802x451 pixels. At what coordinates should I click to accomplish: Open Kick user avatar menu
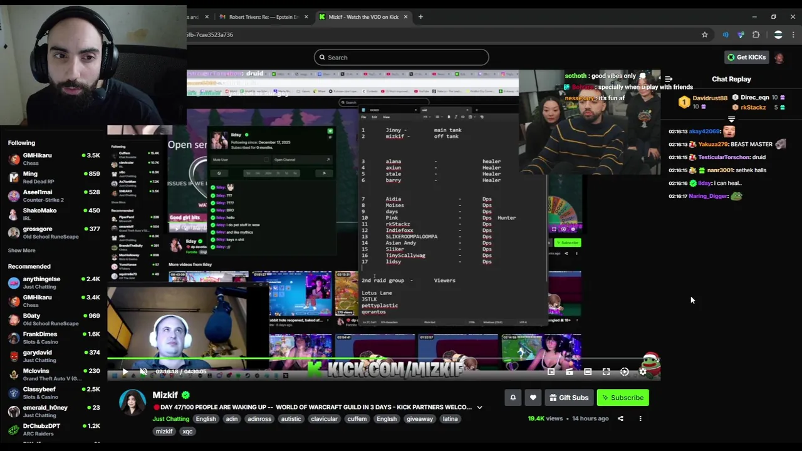click(x=779, y=58)
